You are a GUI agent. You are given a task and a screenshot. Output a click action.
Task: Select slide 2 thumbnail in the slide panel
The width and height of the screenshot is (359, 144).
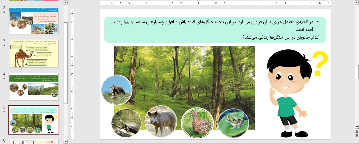[34, 21]
